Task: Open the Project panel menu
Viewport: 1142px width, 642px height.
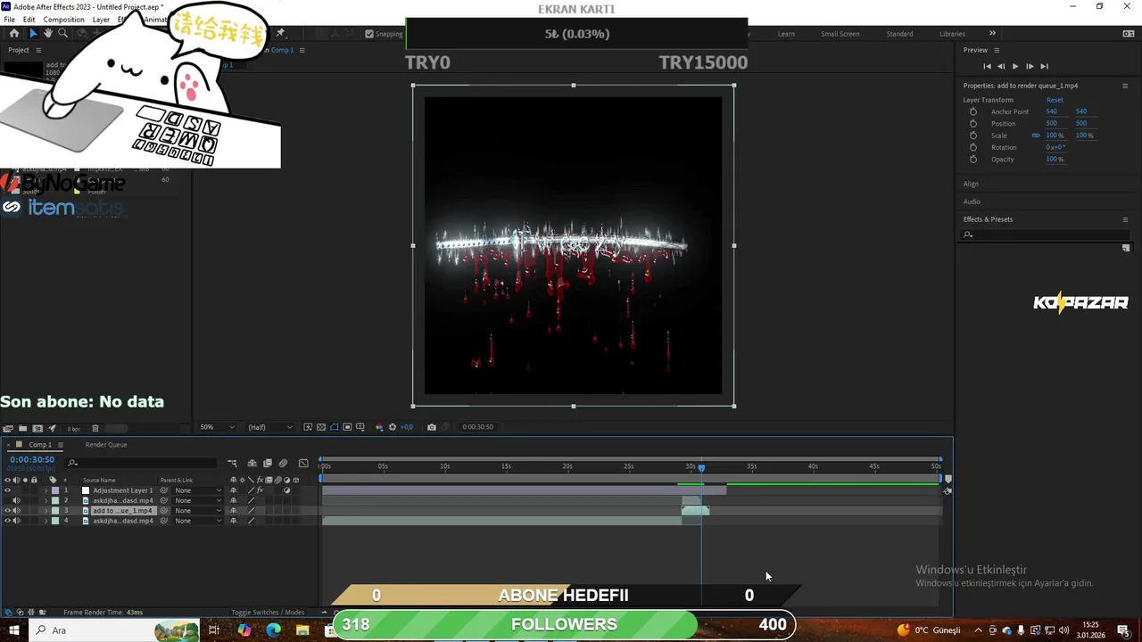Action: click(37, 50)
